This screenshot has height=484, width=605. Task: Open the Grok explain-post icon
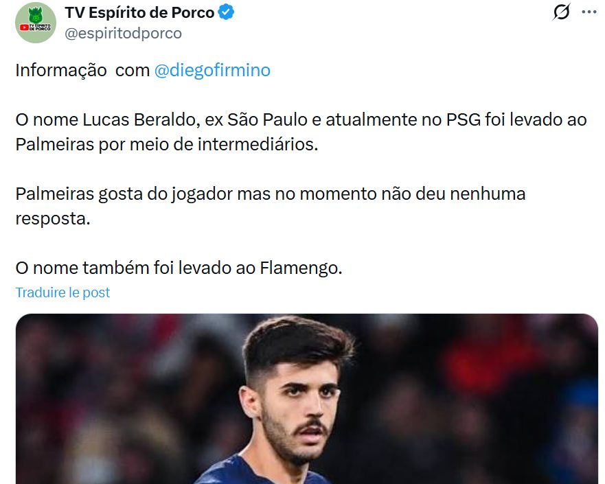(560, 12)
